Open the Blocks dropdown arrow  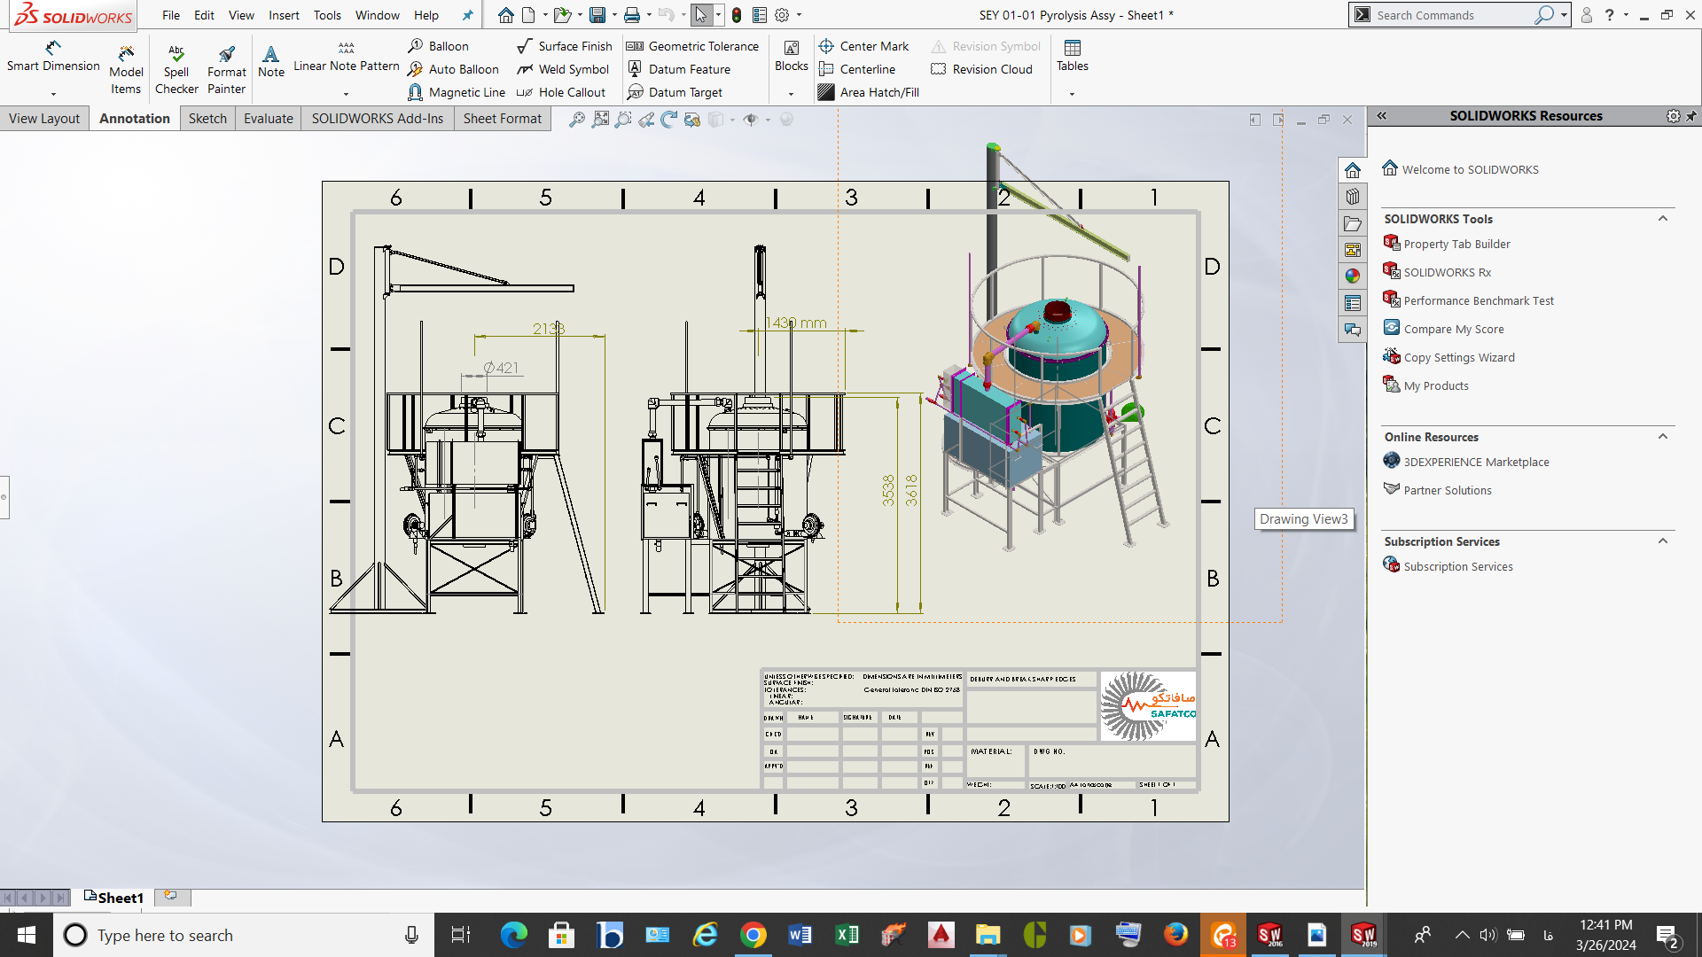791,94
